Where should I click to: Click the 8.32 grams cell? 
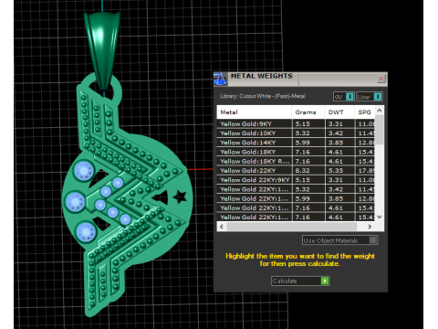click(x=308, y=171)
